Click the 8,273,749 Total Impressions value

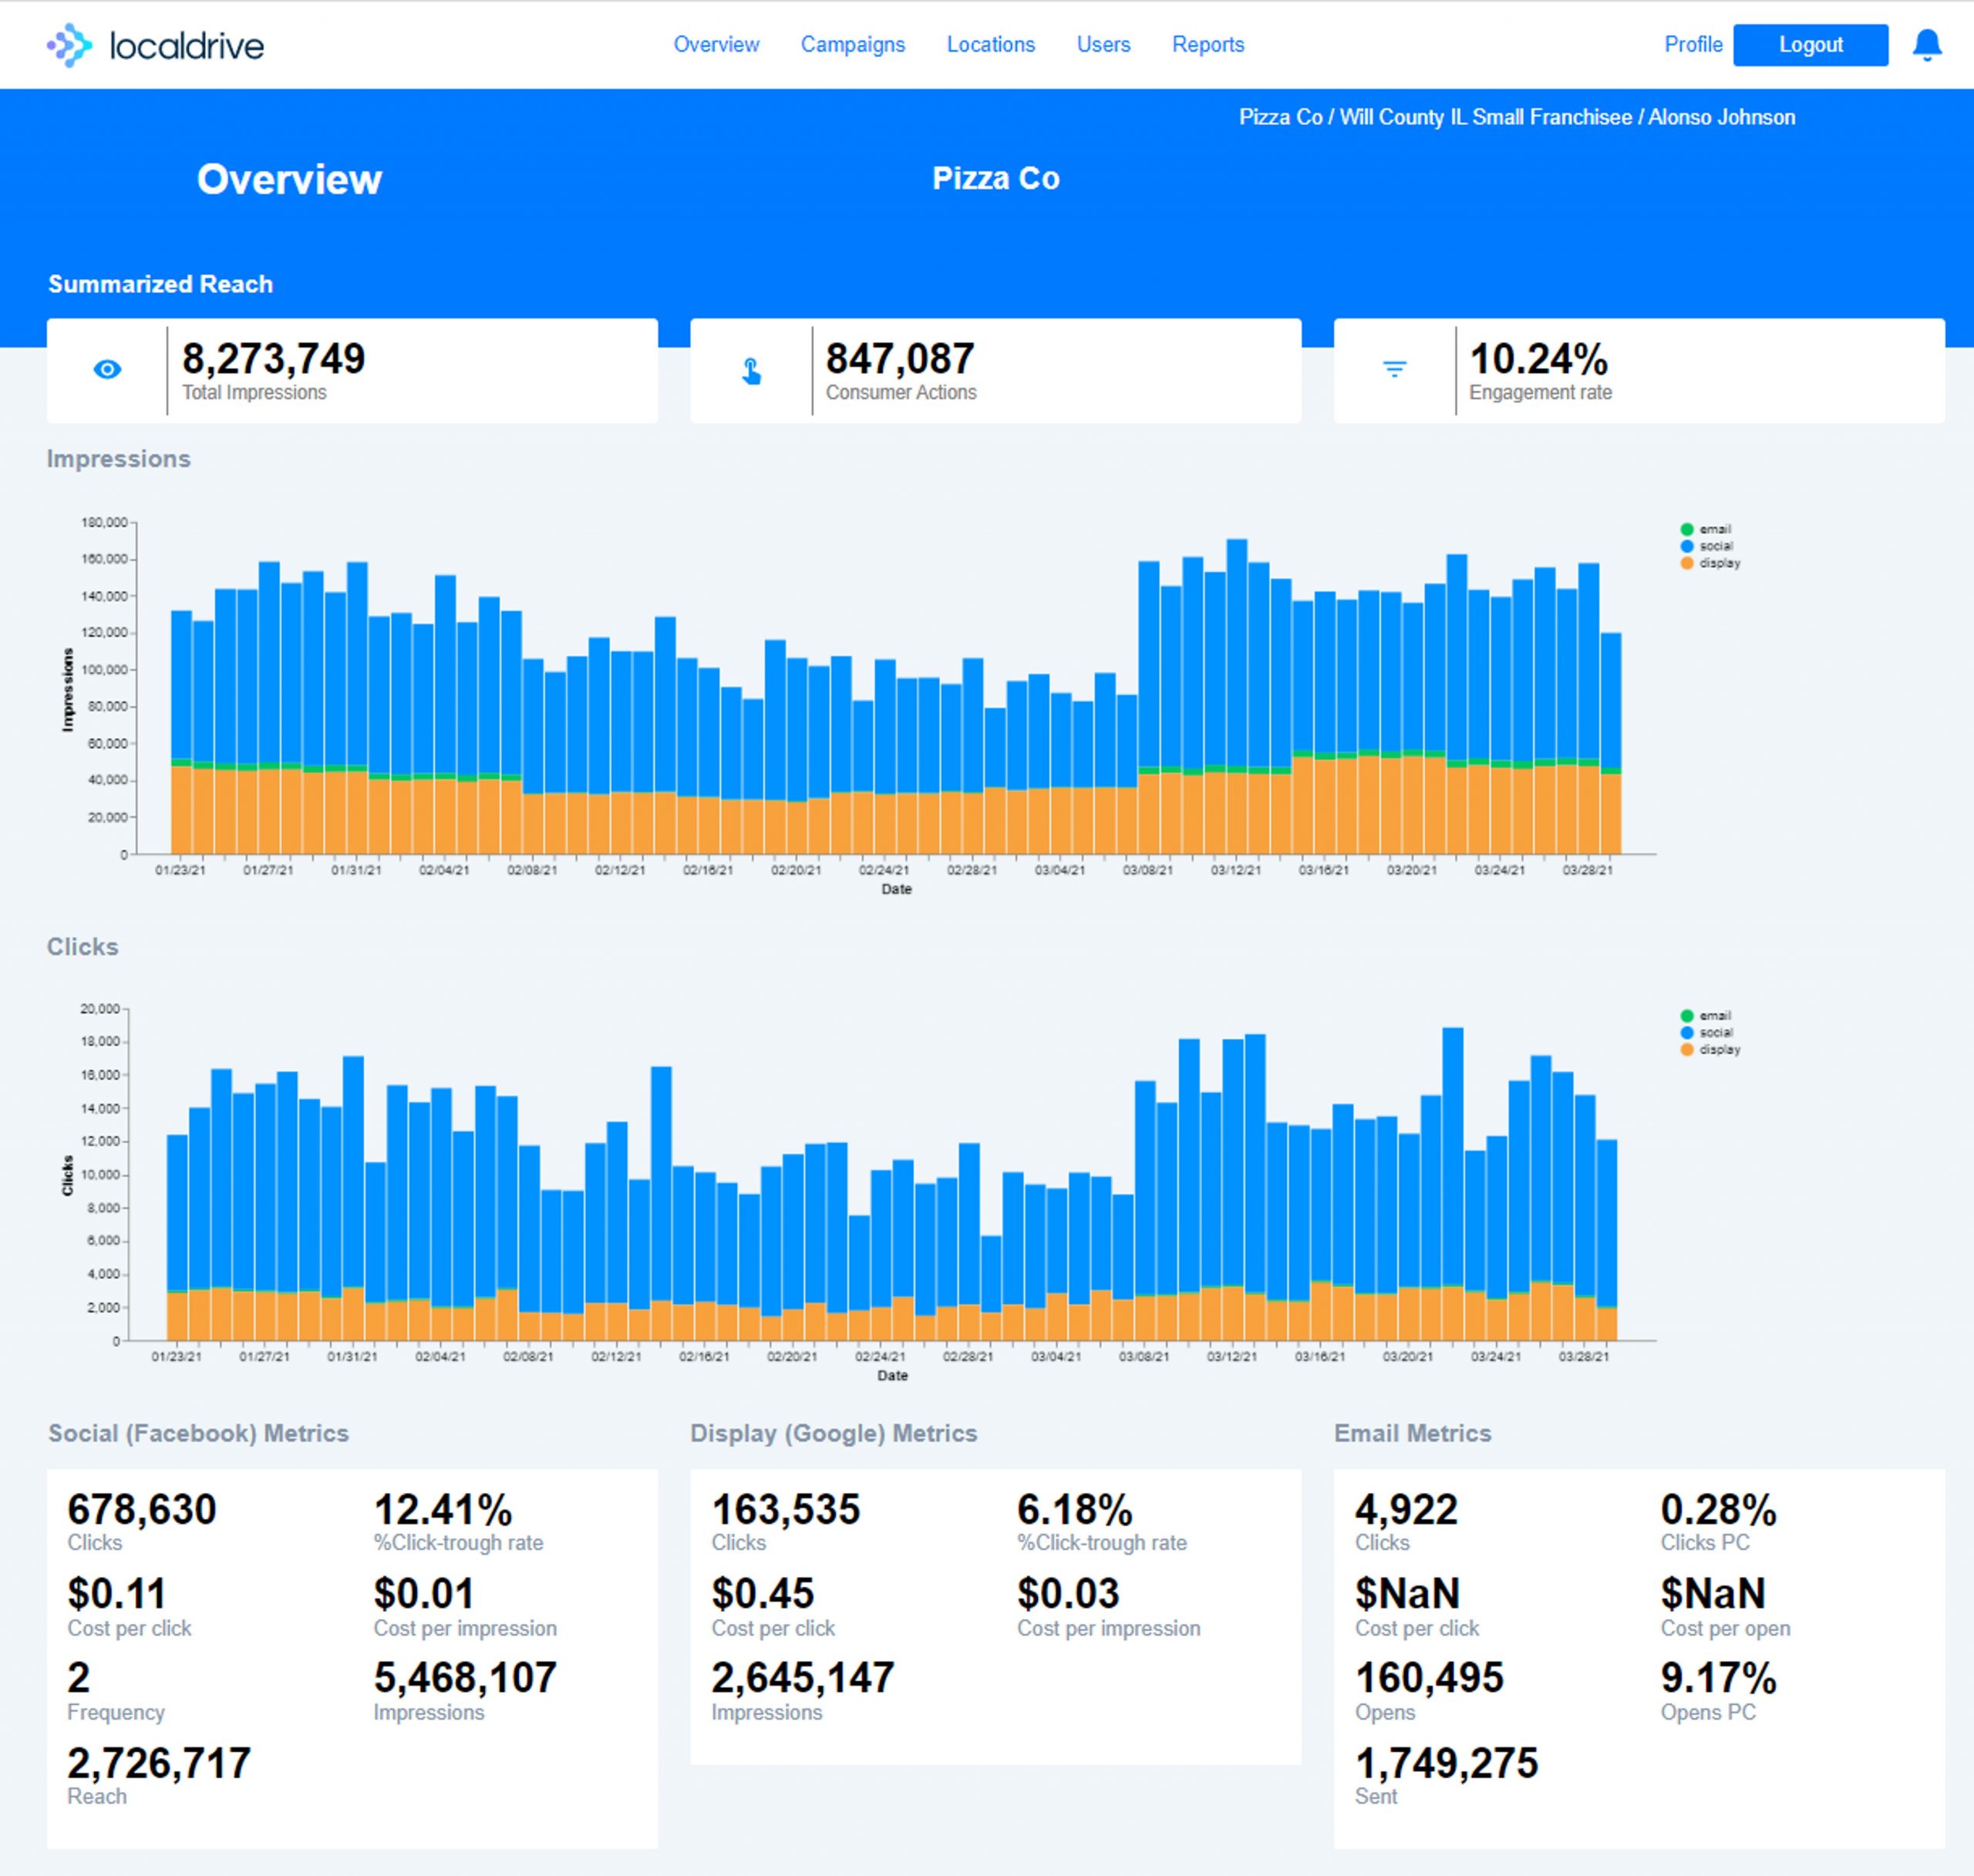pyautogui.click(x=273, y=358)
